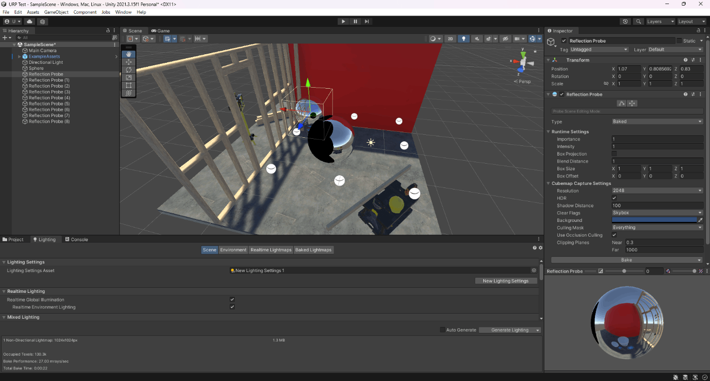
Task: Click Edit bounding volume probe tool
Action: tap(621, 103)
